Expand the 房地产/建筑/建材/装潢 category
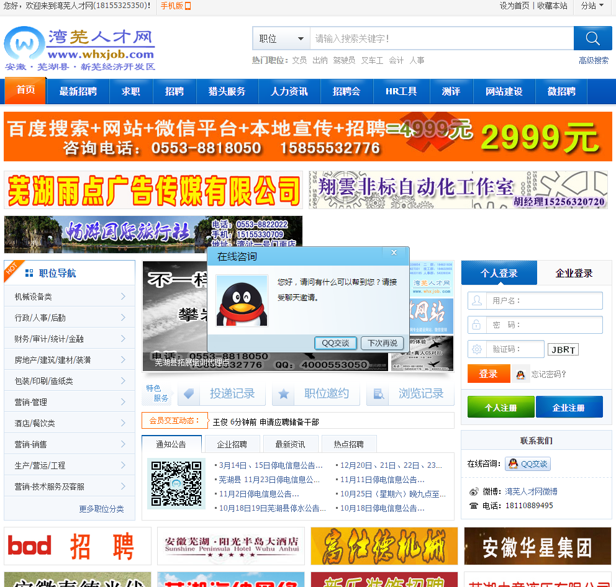 point(70,360)
